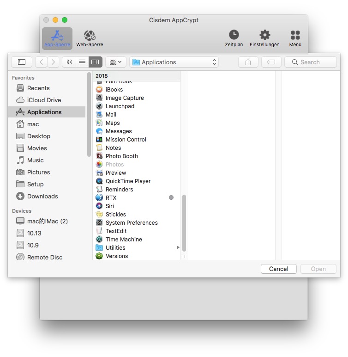Click the Edit Tags toolbar button

pyautogui.click(x=271, y=62)
